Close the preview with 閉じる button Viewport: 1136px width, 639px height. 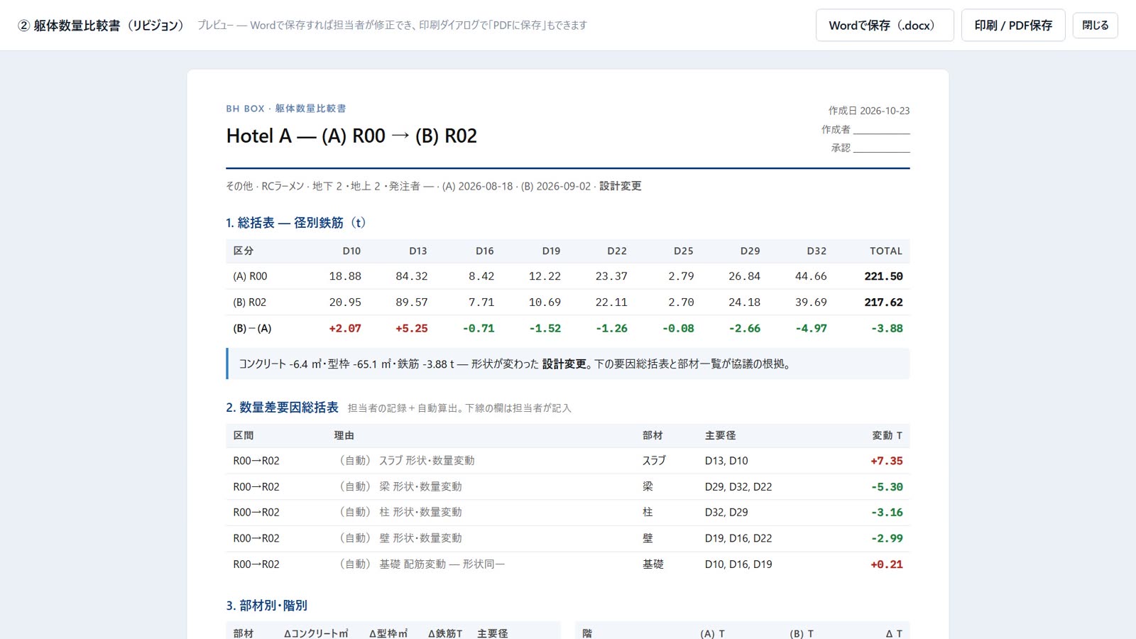click(1095, 26)
